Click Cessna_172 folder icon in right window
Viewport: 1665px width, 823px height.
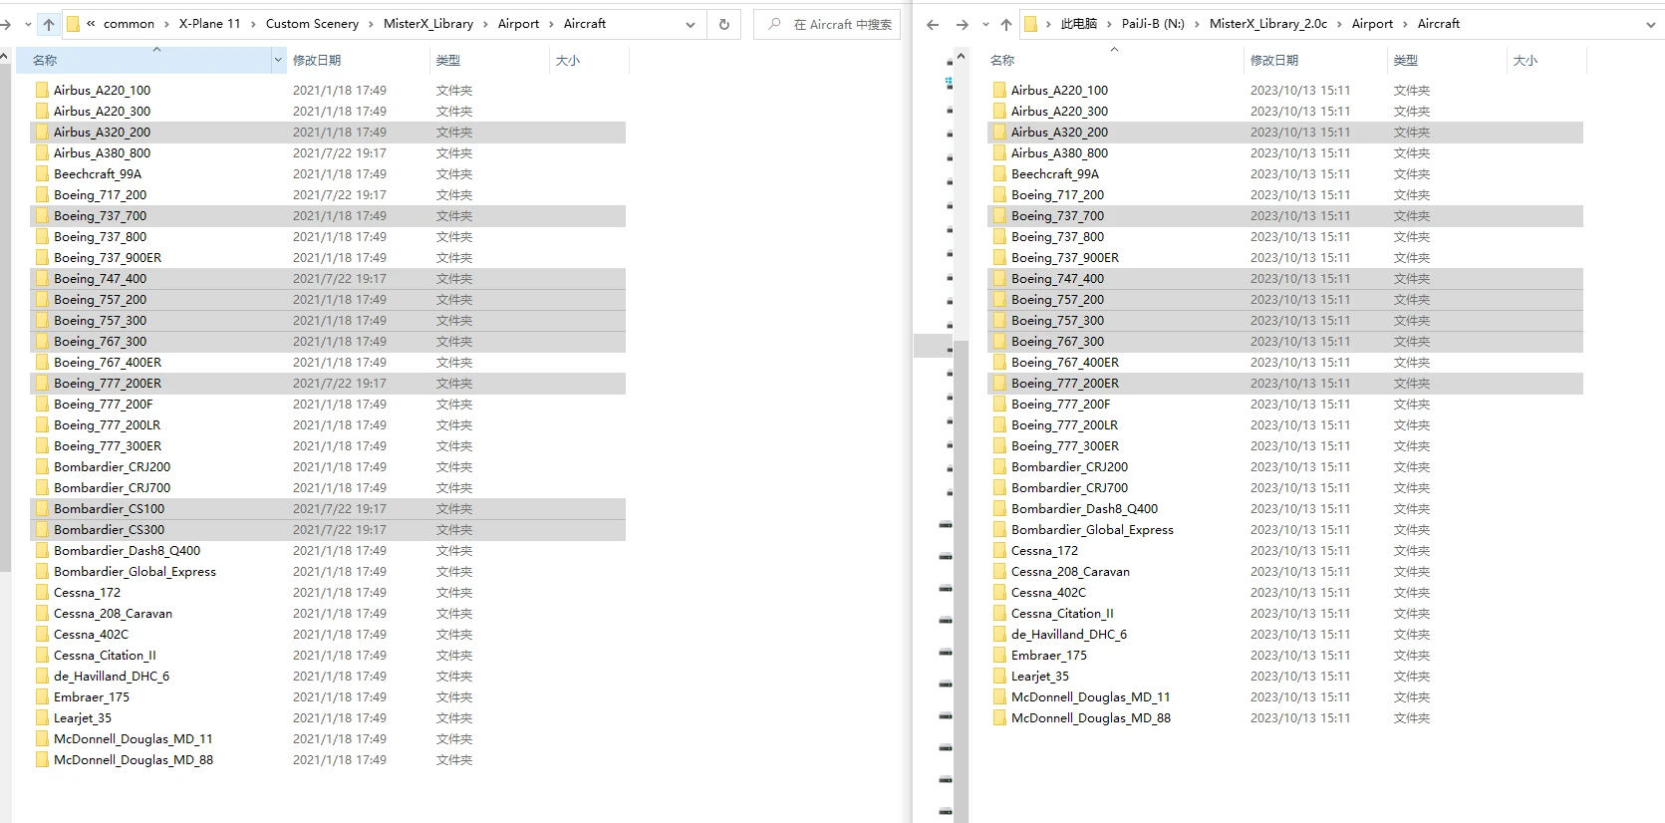999,550
